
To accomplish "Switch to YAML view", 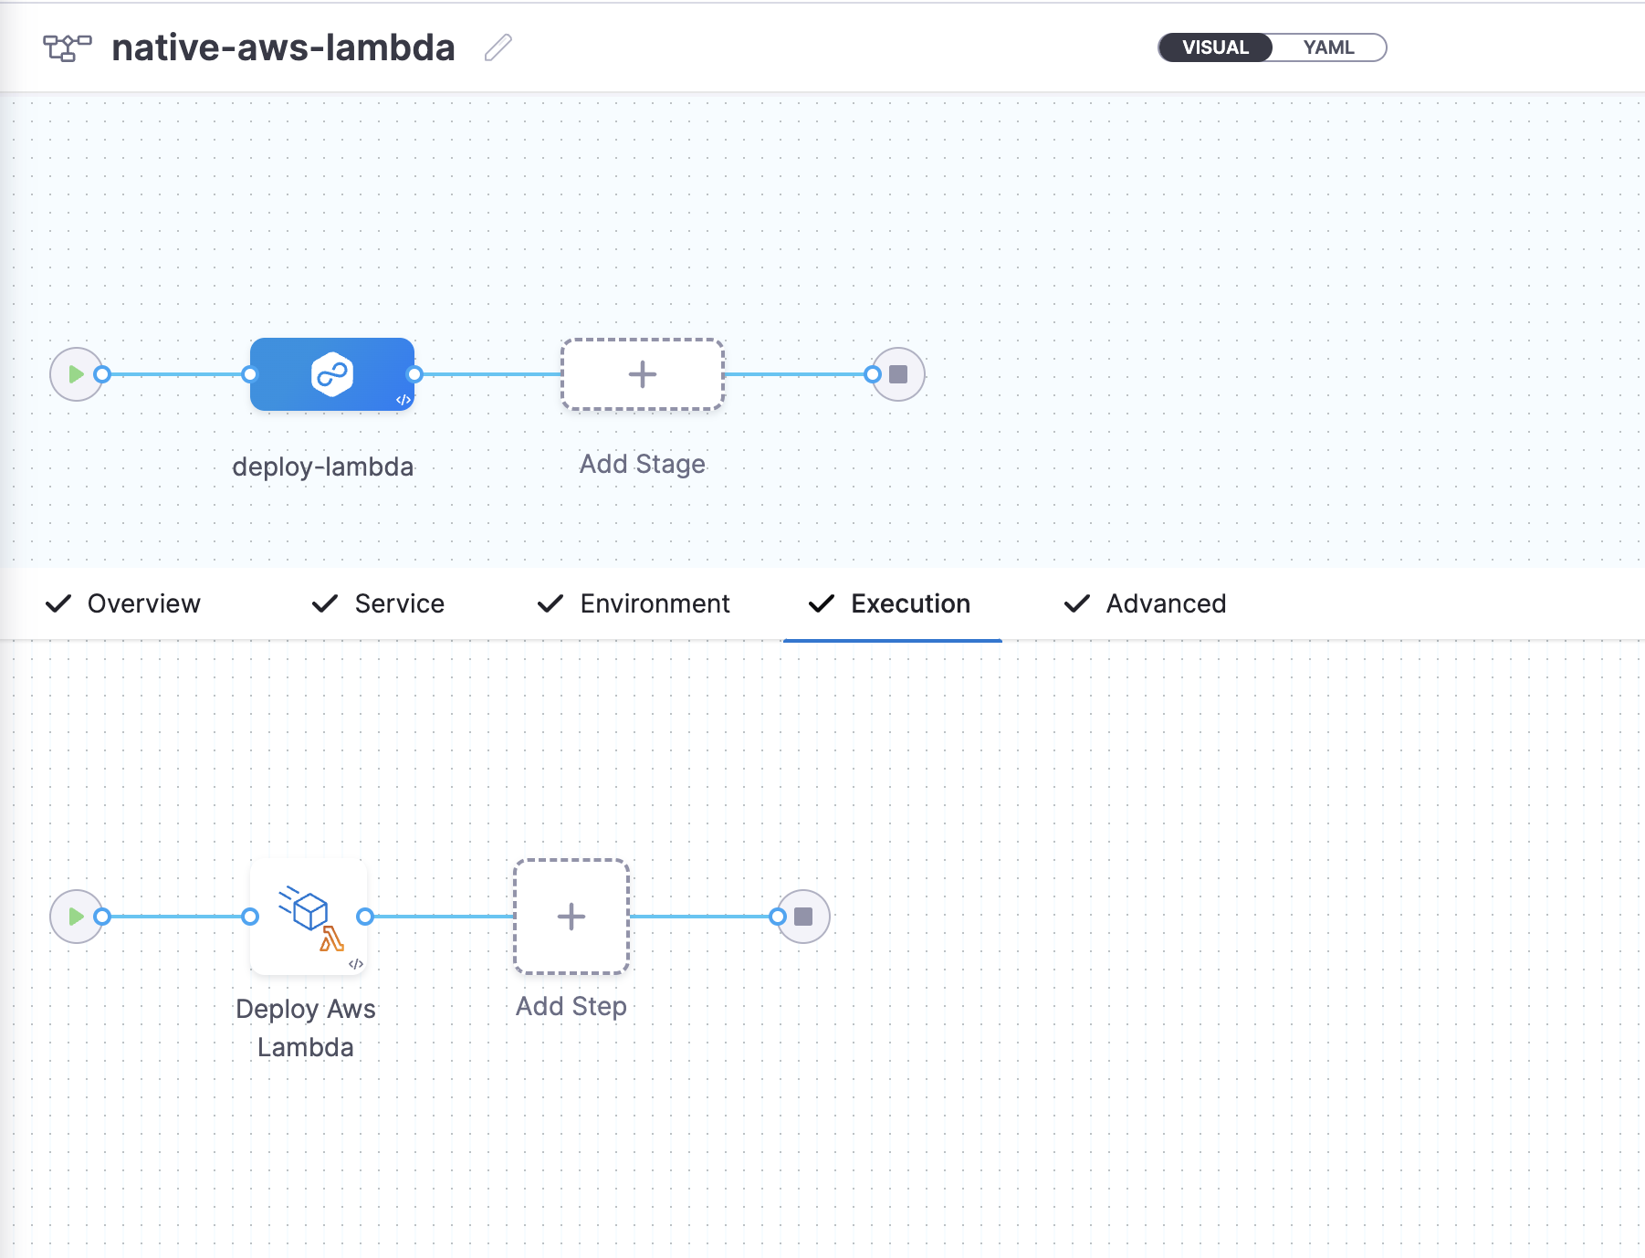I will tap(1328, 47).
